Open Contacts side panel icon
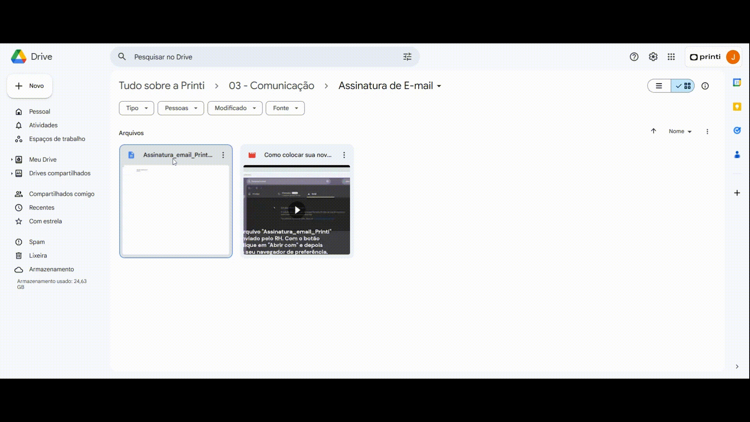This screenshot has width=750, height=422. pyautogui.click(x=737, y=155)
